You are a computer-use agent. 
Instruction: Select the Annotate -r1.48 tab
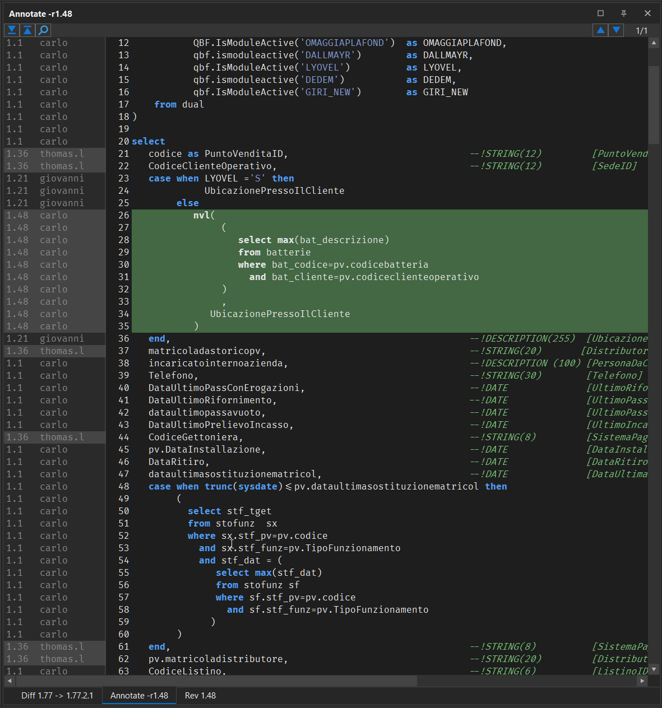[x=139, y=696]
